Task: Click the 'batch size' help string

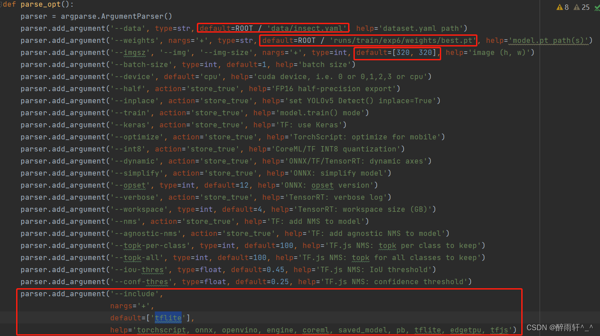Action: pos(324,65)
